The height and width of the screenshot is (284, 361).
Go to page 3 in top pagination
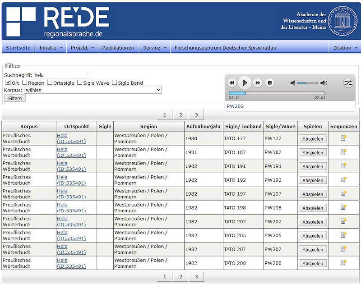click(196, 115)
